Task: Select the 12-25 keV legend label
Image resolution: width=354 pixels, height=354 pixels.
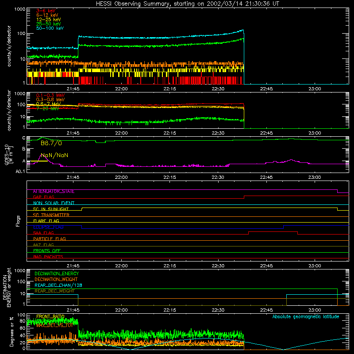Action: point(49,19)
